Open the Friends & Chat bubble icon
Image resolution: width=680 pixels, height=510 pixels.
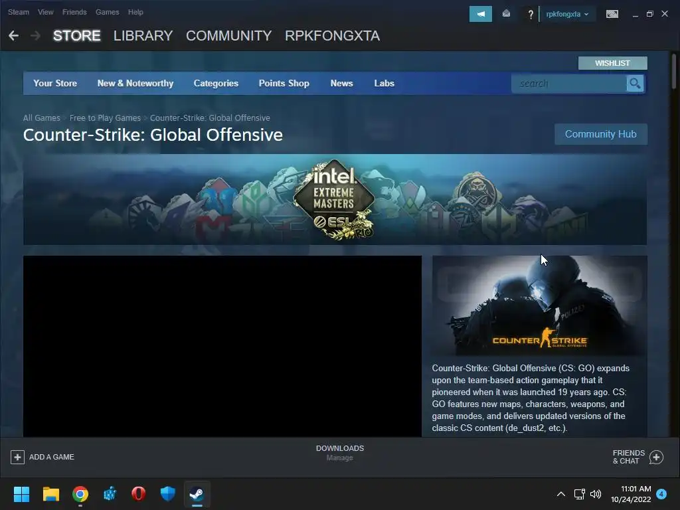tap(656, 457)
